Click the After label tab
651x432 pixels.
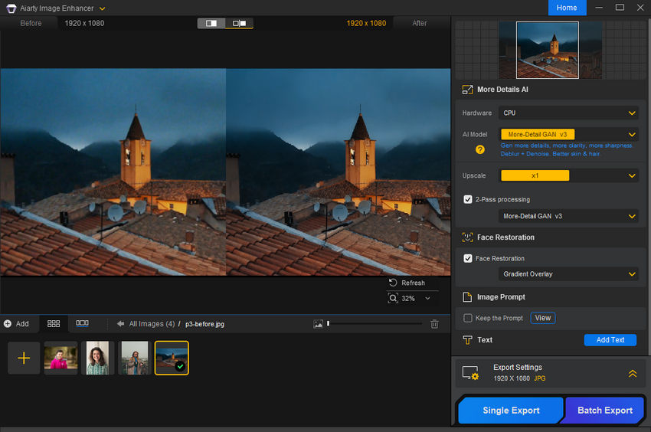point(420,23)
